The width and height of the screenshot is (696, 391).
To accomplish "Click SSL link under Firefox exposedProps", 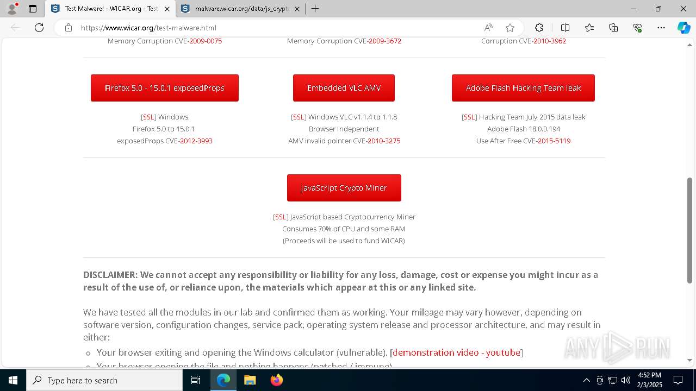I will (x=148, y=117).
